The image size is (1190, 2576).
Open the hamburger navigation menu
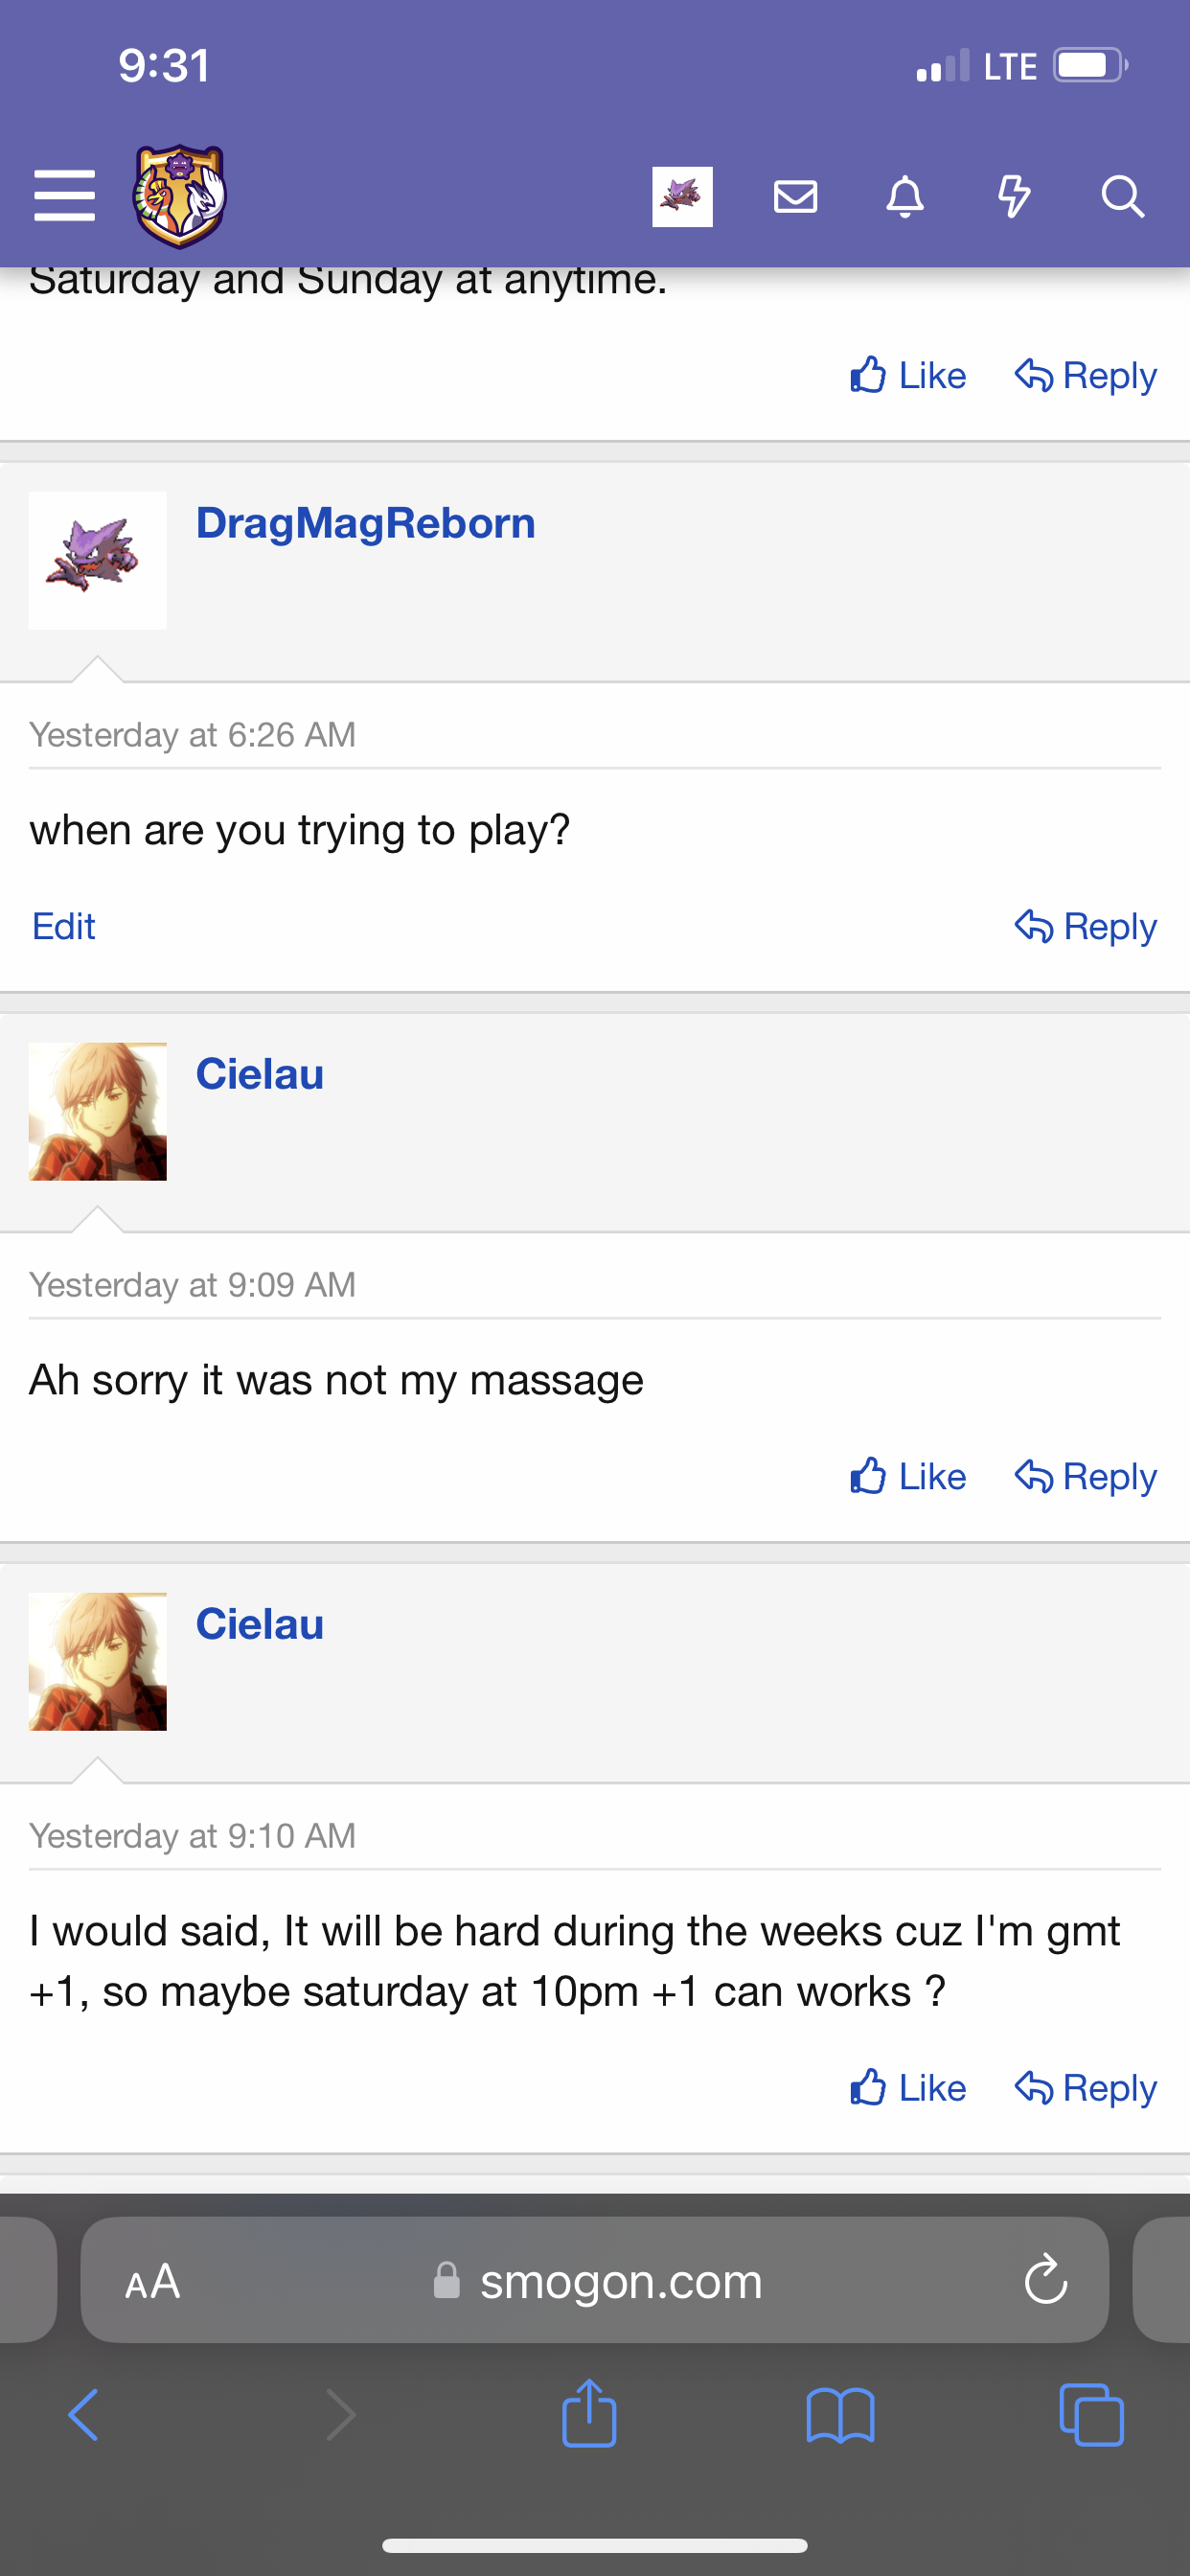click(64, 195)
